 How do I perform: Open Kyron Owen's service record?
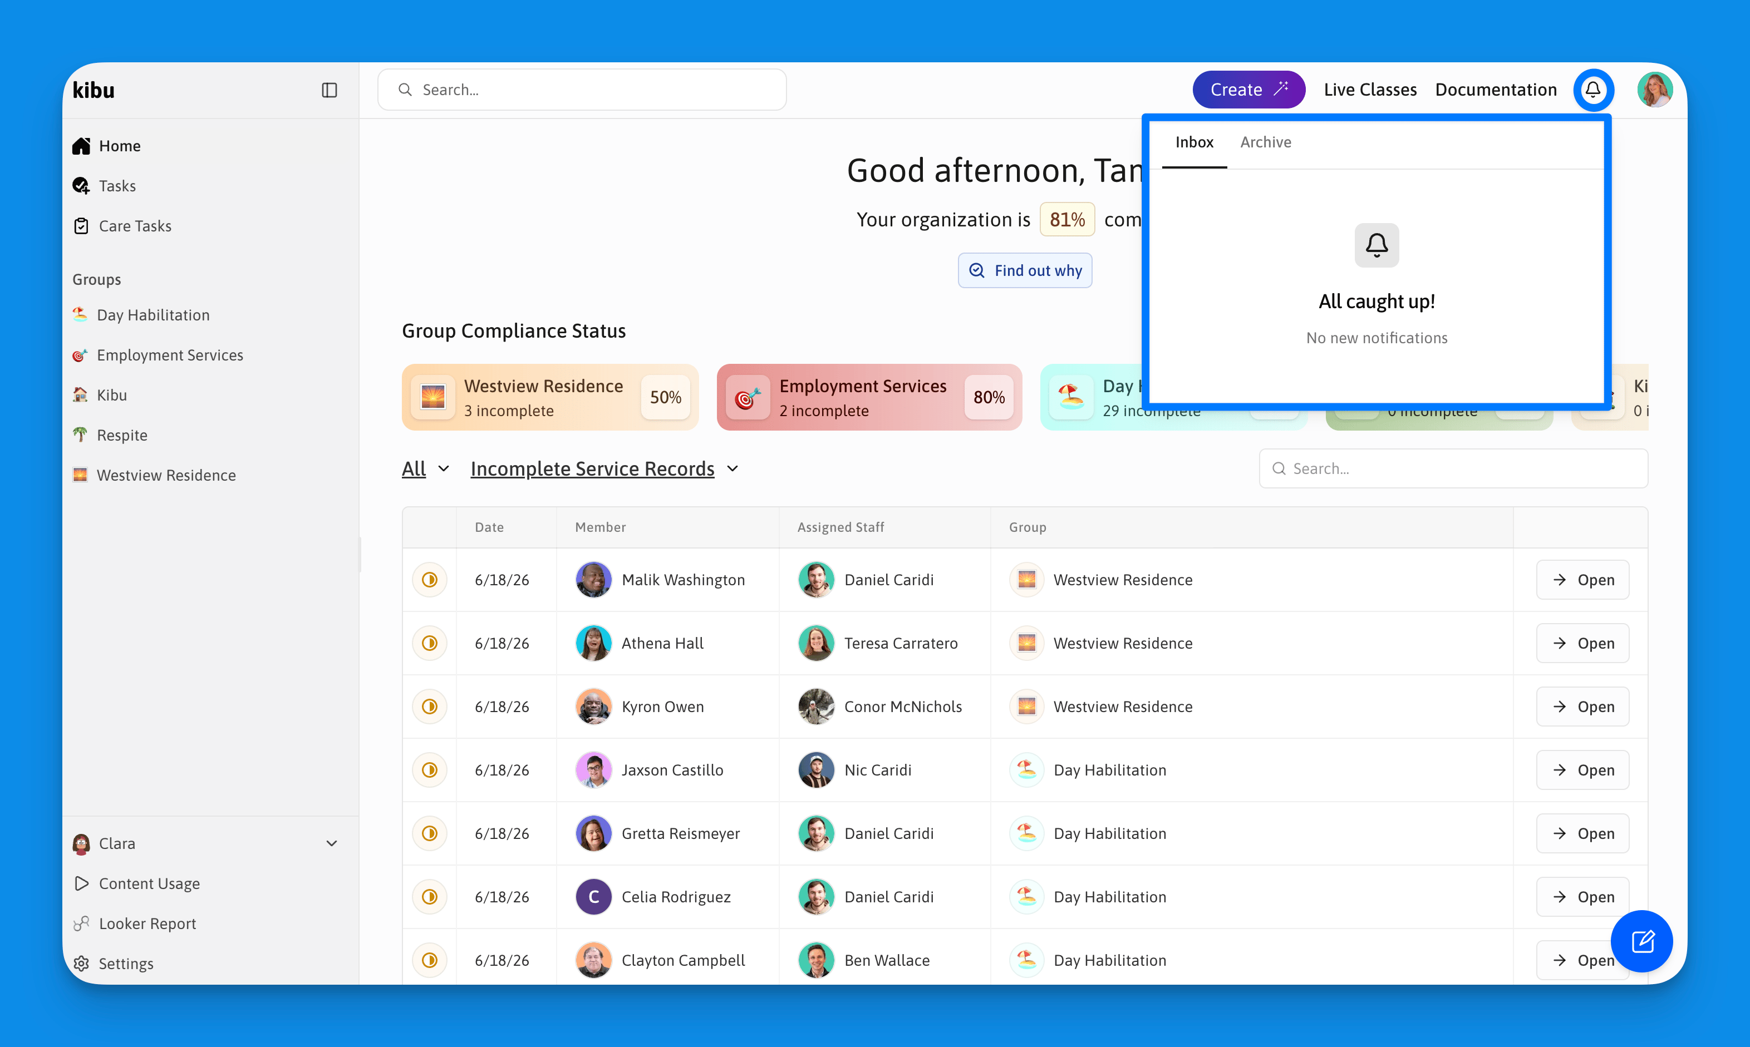(x=1582, y=707)
